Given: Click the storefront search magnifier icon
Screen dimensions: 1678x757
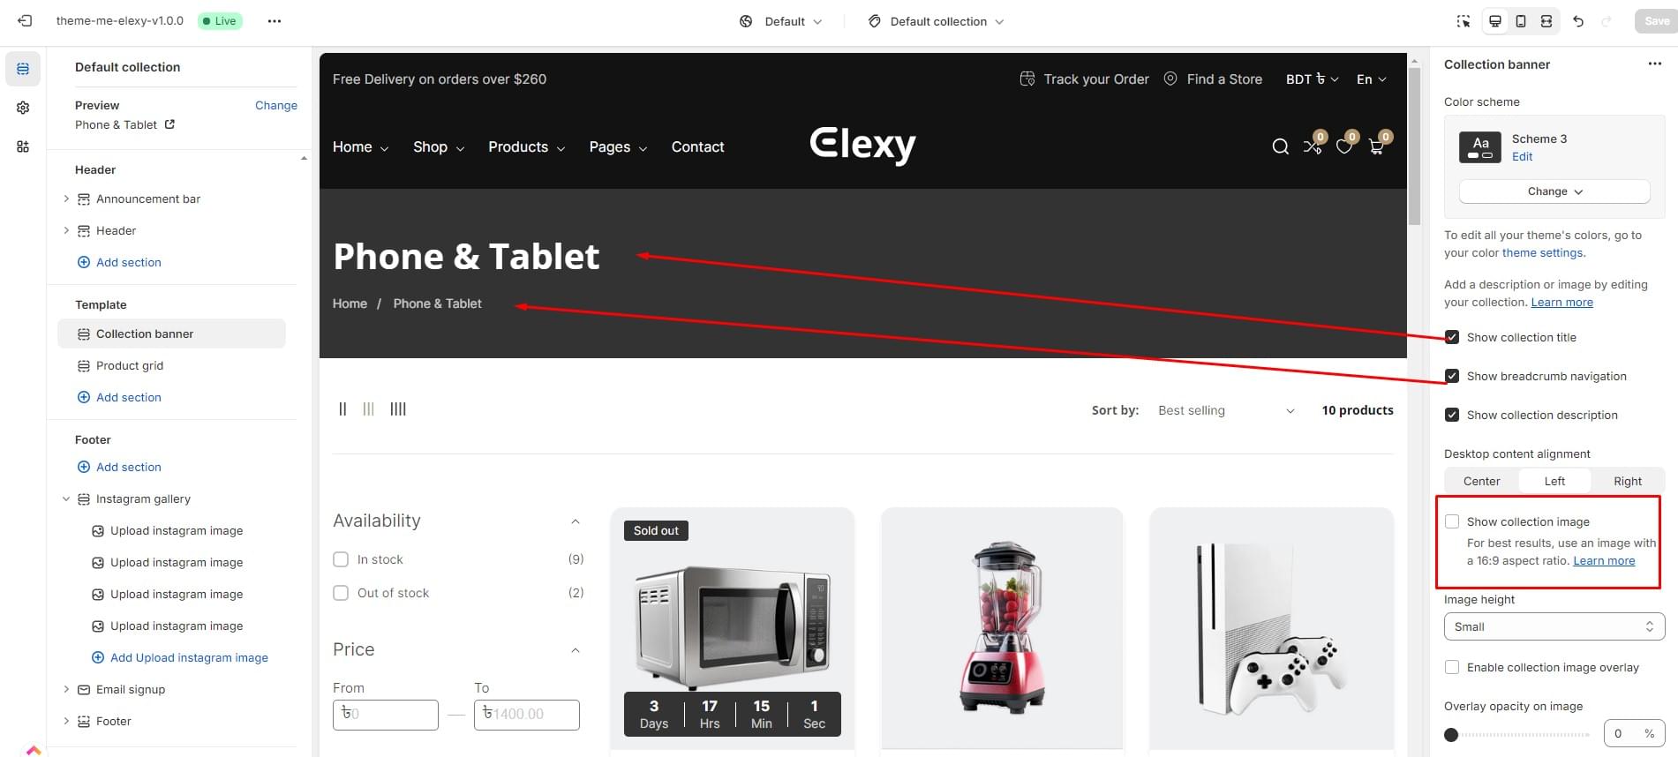Looking at the screenshot, I should pyautogui.click(x=1280, y=146).
